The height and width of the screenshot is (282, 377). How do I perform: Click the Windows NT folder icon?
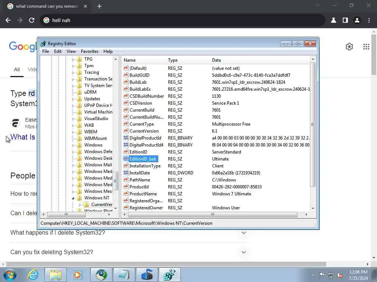coord(80,198)
